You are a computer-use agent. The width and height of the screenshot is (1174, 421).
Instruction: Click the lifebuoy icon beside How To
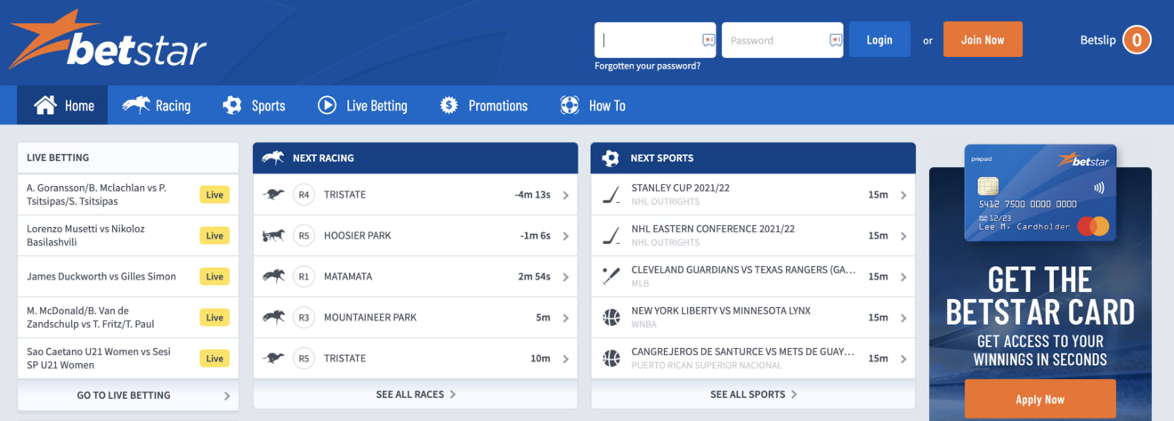click(x=570, y=105)
